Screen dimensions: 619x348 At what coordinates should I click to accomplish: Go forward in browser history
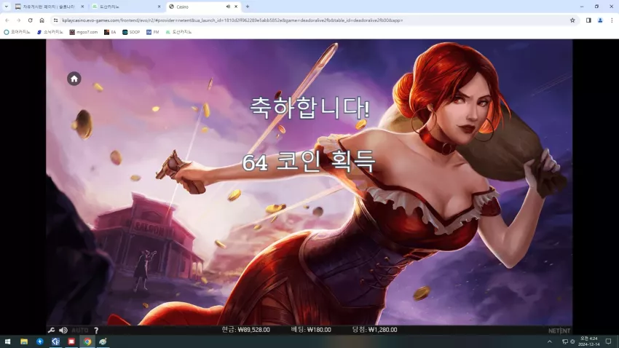pos(18,20)
